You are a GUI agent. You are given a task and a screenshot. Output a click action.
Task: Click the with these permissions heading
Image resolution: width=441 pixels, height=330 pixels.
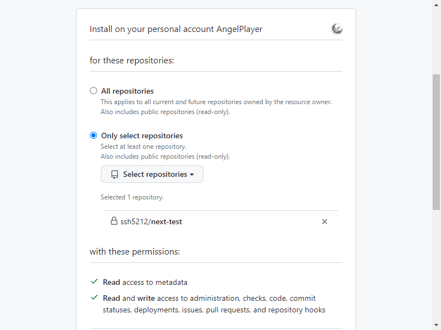click(x=135, y=252)
